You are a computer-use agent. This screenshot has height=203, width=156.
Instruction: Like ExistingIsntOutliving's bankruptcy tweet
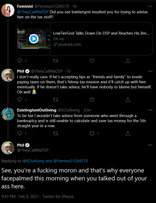(92, 133)
